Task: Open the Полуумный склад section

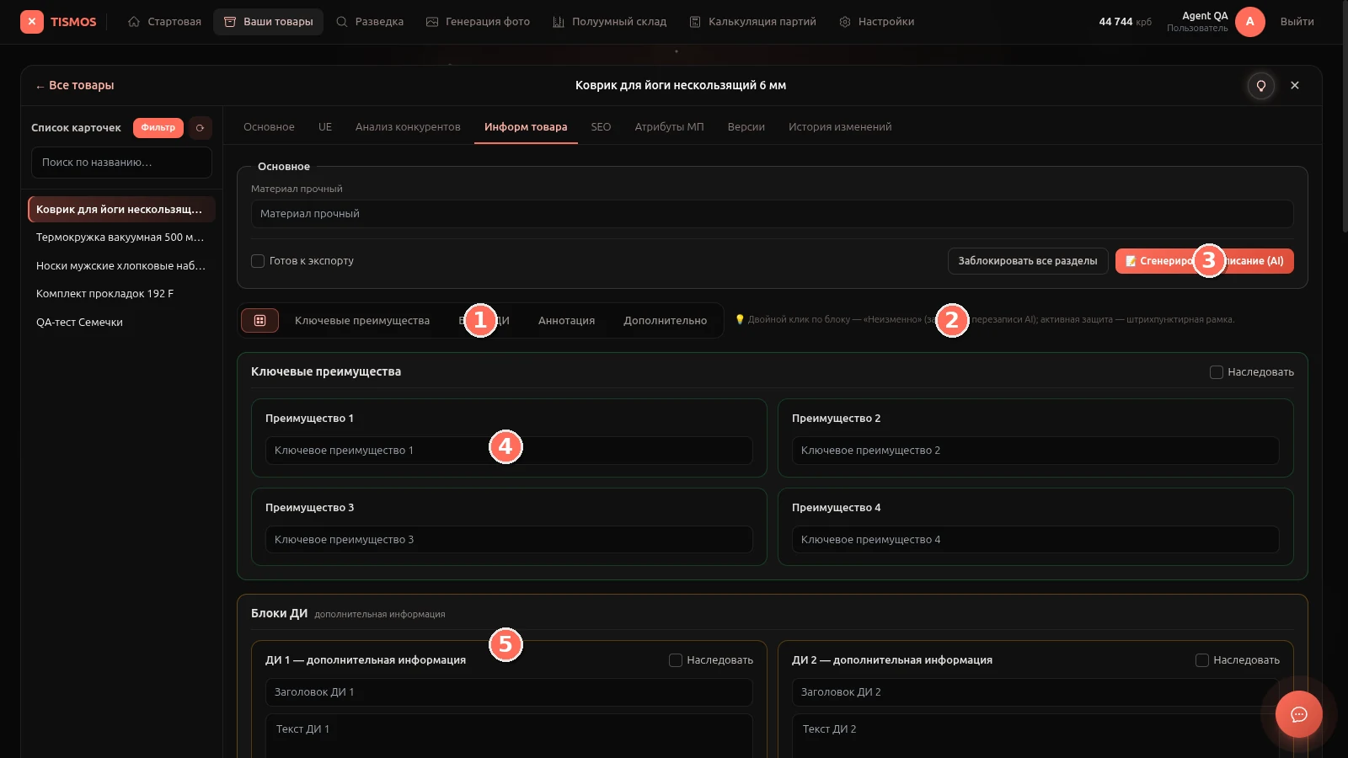Action: click(609, 22)
